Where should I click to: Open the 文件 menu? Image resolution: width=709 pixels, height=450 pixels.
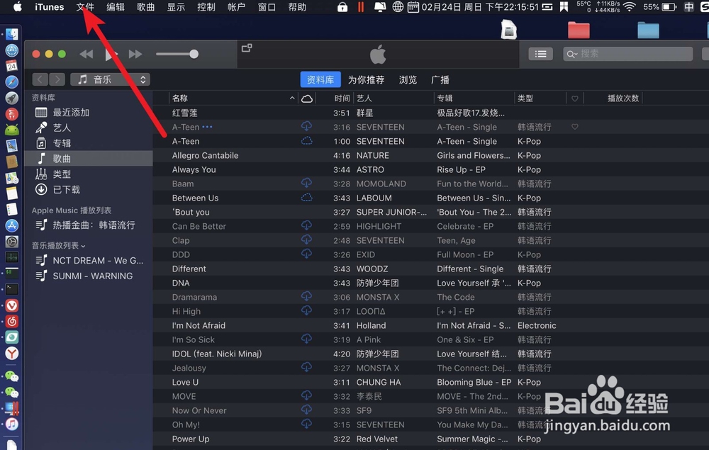click(x=85, y=7)
